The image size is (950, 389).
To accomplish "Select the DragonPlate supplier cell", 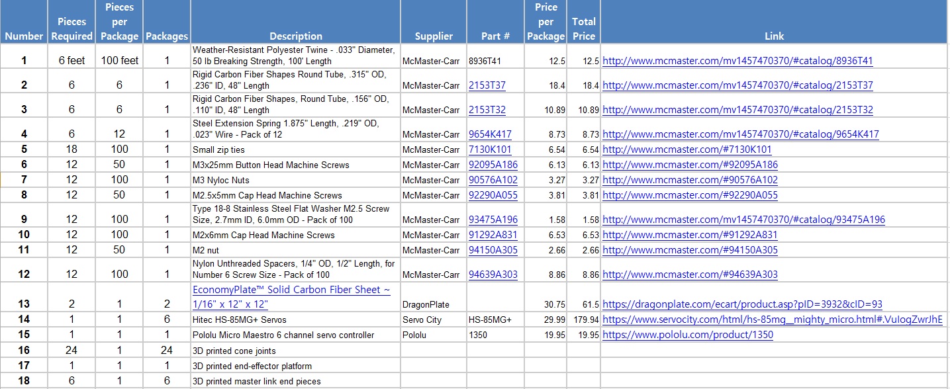I will pos(434,297).
